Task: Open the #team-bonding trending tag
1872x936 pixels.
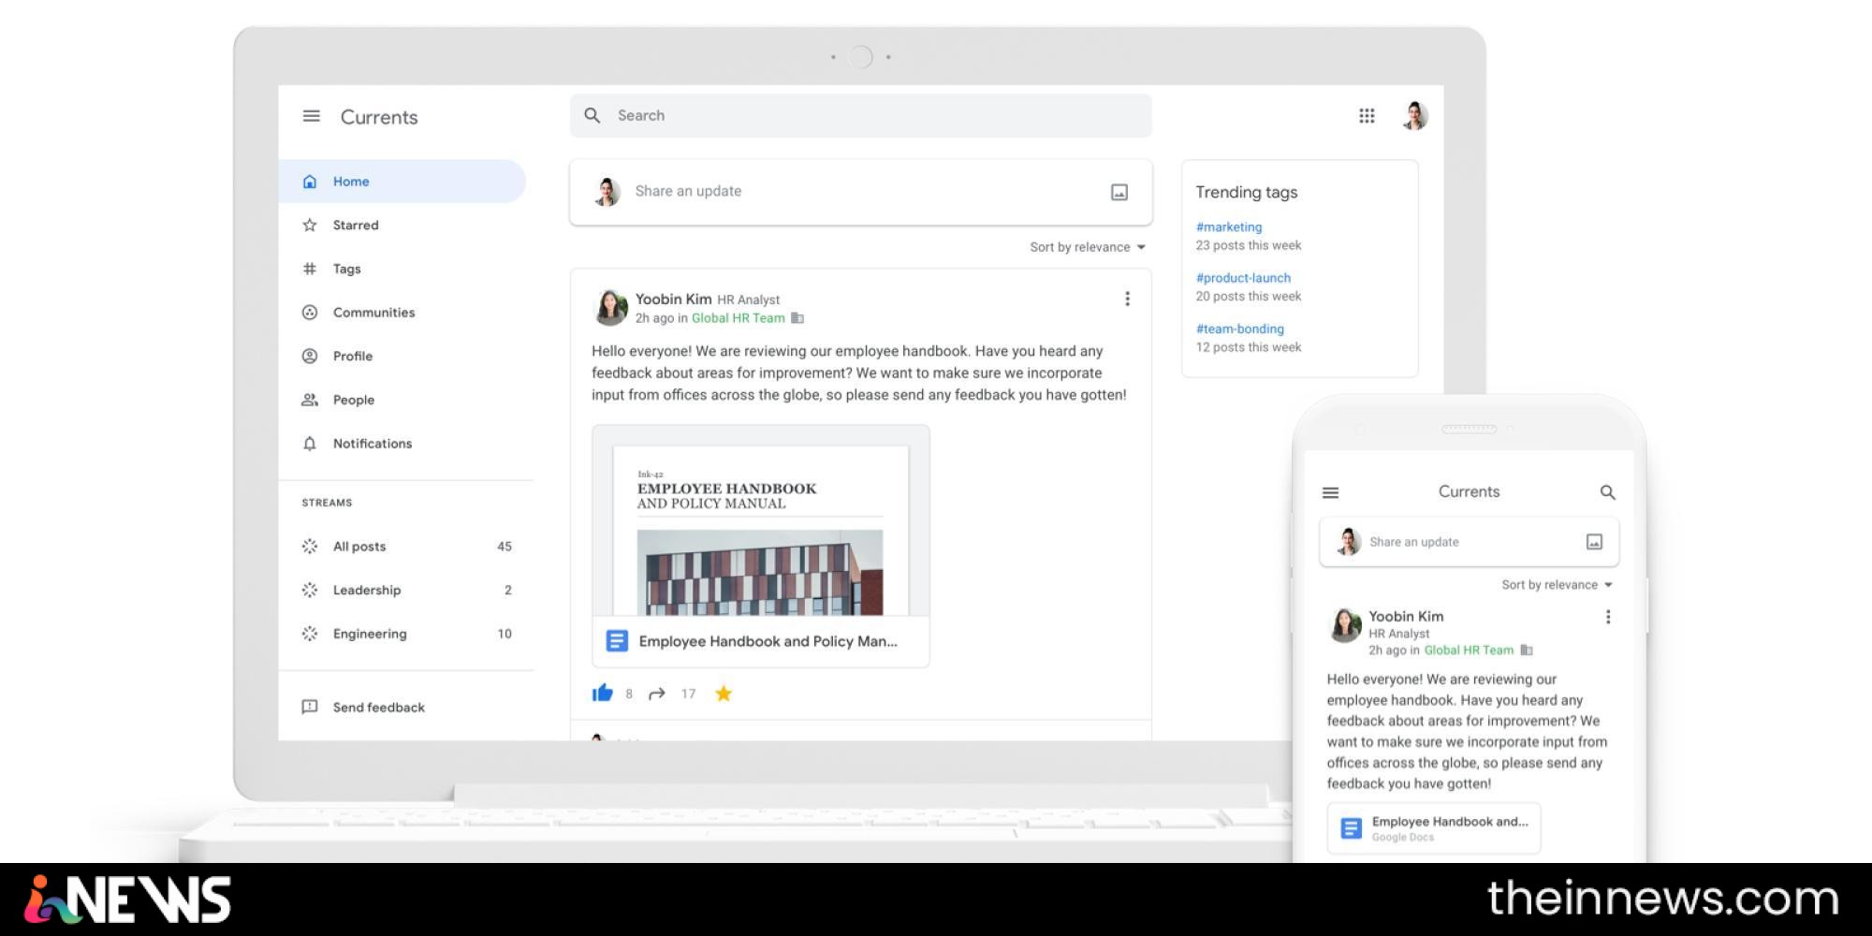Action: pyautogui.click(x=1239, y=329)
